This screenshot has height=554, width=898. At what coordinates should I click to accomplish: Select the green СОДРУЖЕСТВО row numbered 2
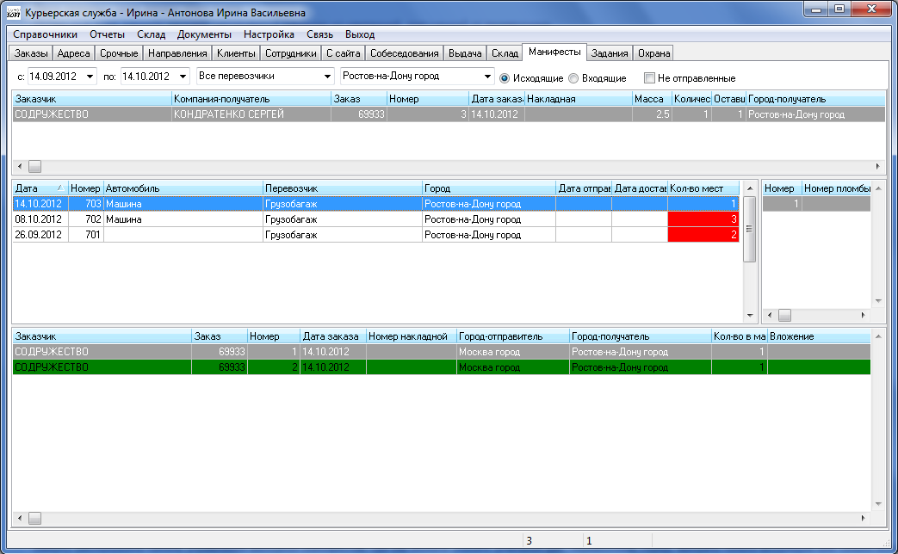tap(442, 366)
